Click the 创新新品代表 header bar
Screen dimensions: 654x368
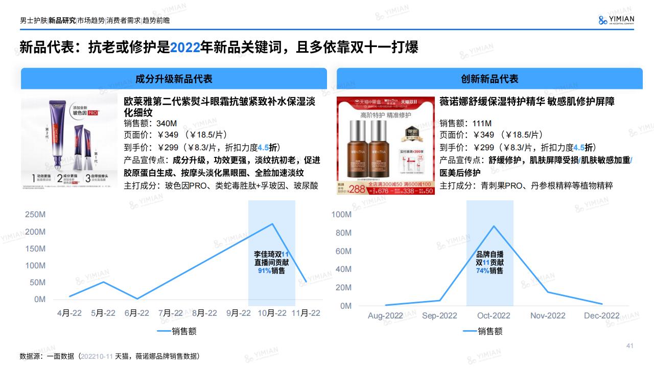489,79
